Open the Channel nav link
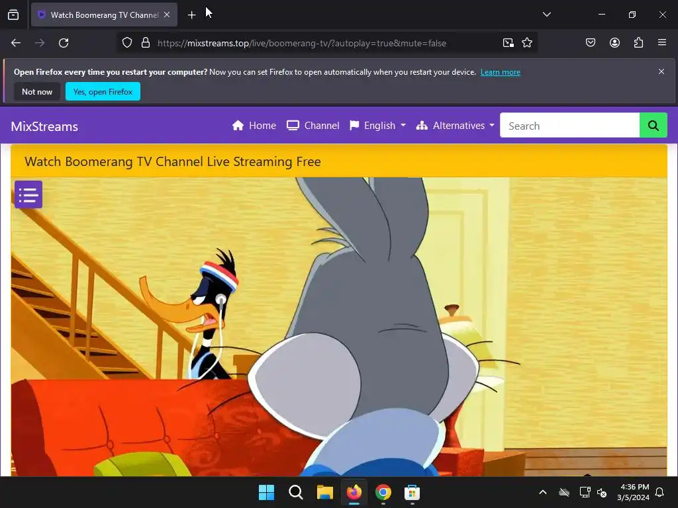The width and height of the screenshot is (678, 508). tap(313, 126)
